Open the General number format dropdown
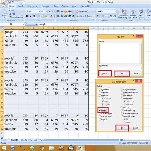The height and width of the screenshot is (151, 151). tap(115, 12)
